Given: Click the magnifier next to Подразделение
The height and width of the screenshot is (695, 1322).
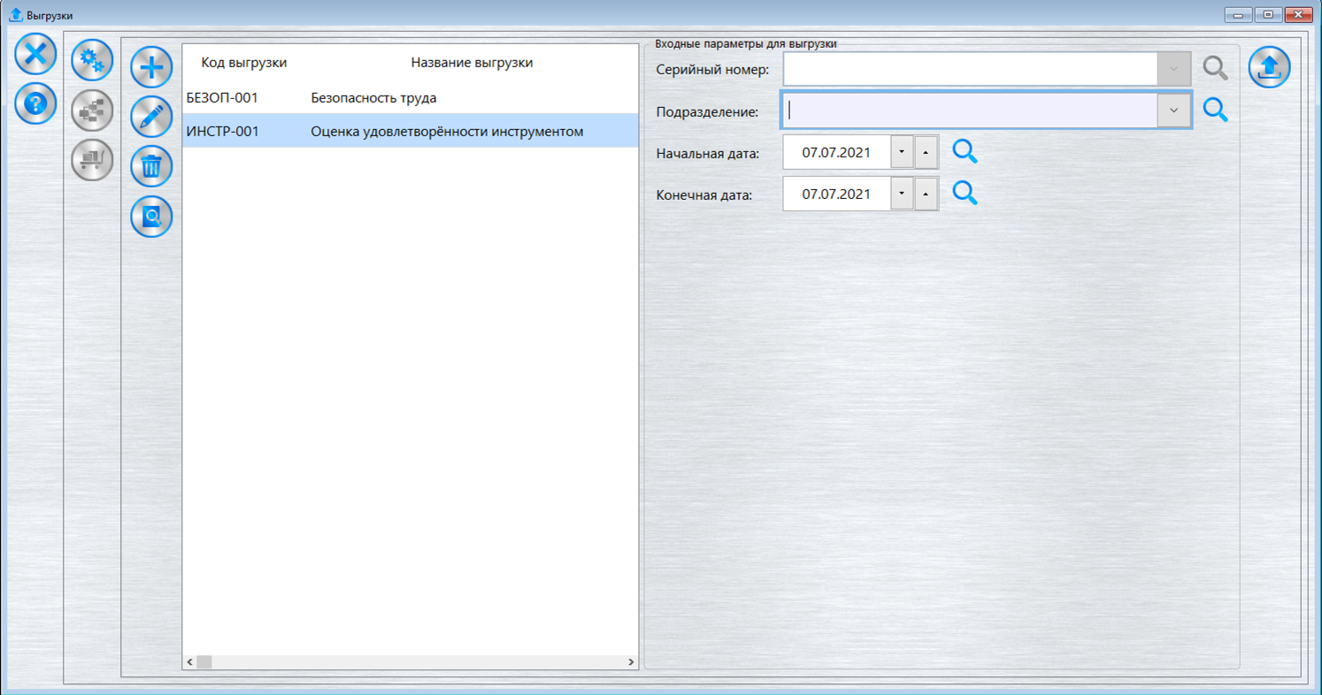Looking at the screenshot, I should [x=1215, y=110].
